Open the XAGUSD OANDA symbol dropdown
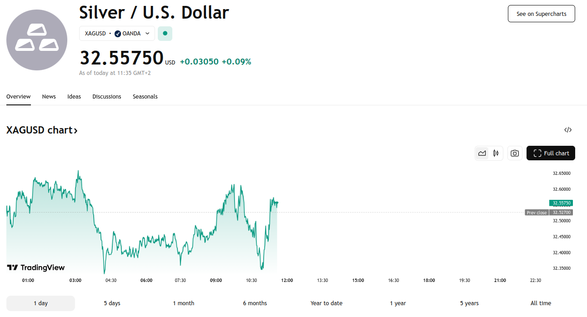The width and height of the screenshot is (587, 317). pos(117,34)
